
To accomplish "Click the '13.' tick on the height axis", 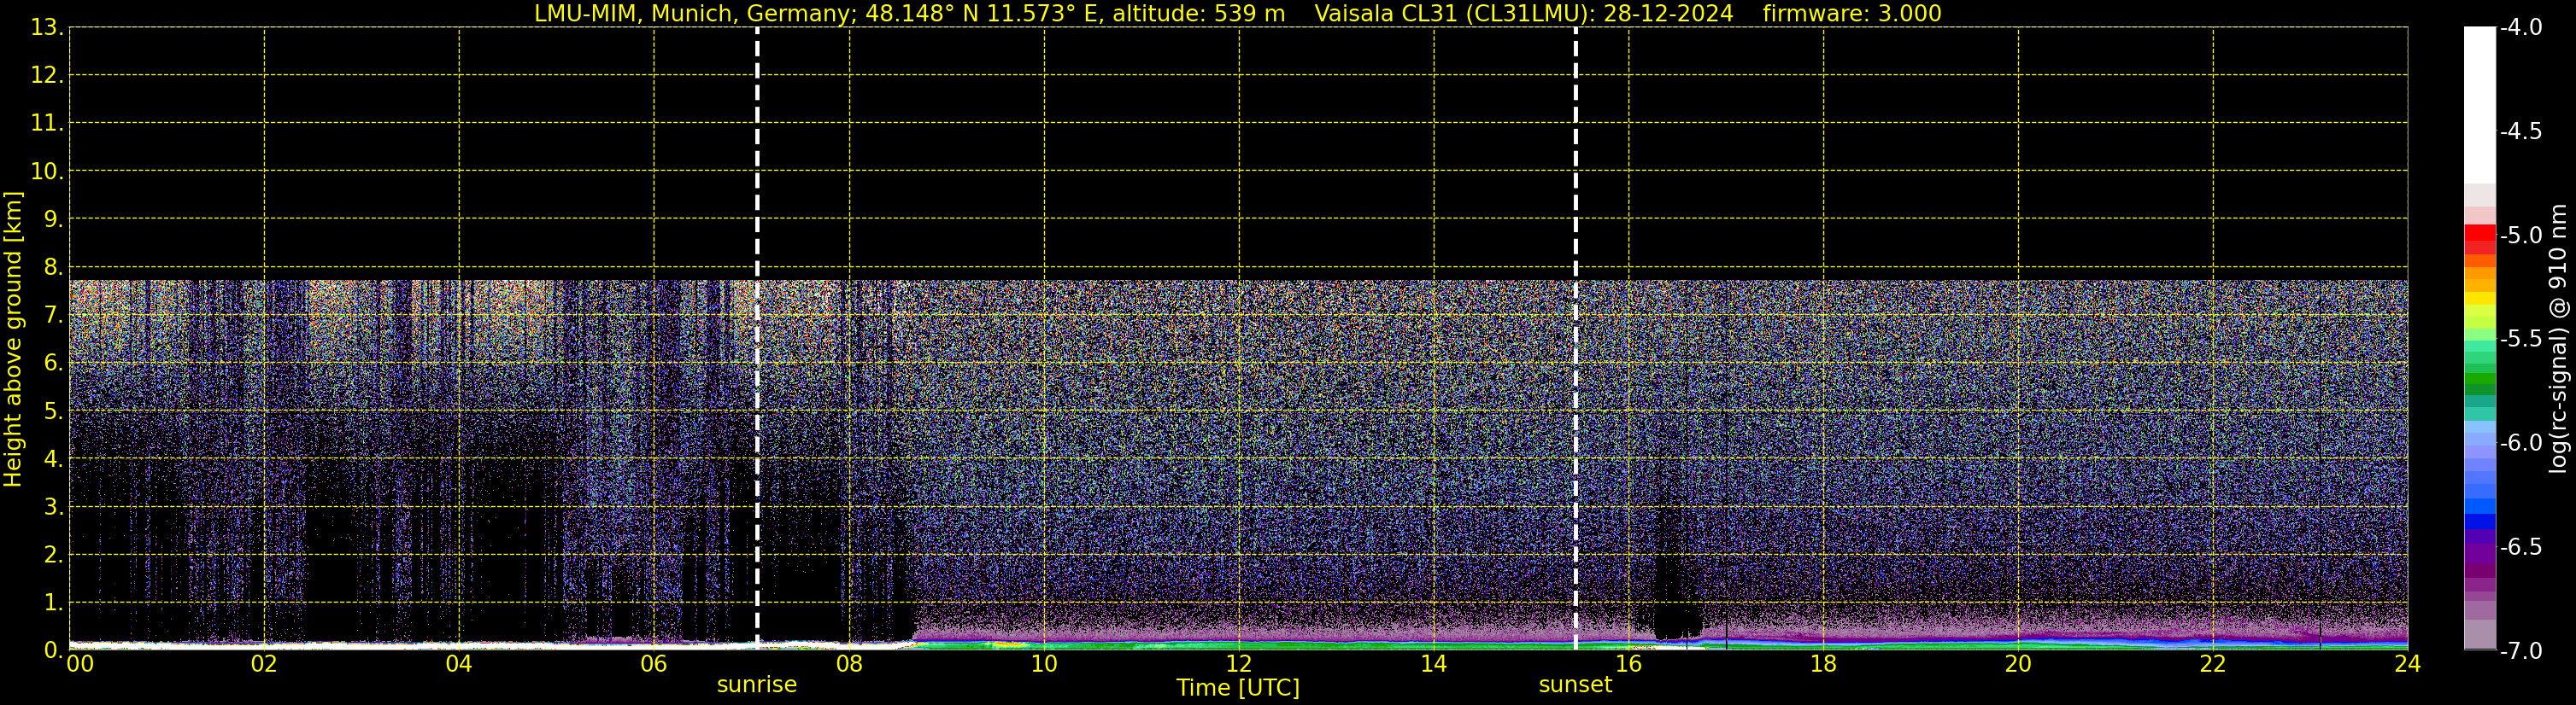I will [47, 27].
